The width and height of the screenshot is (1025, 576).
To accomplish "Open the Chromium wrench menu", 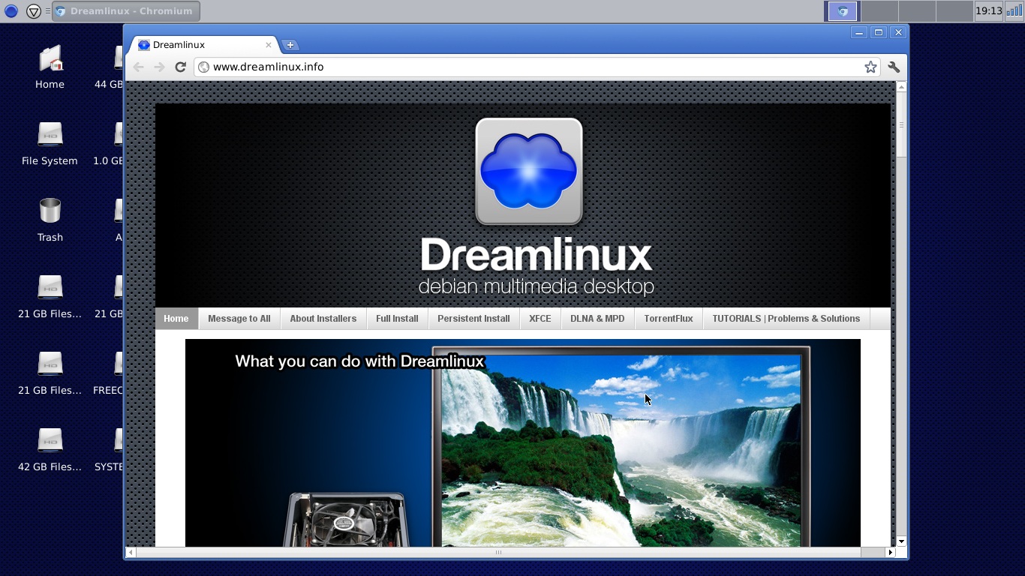I will click(x=894, y=67).
